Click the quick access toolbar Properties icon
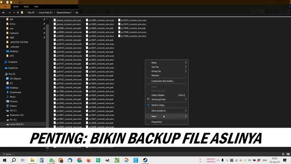 [7, 2]
